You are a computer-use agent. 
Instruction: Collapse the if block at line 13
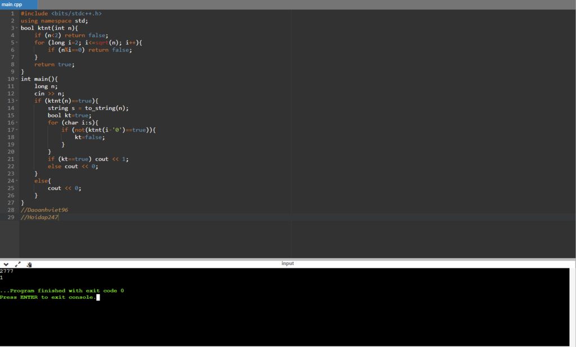pyautogui.click(x=17, y=101)
